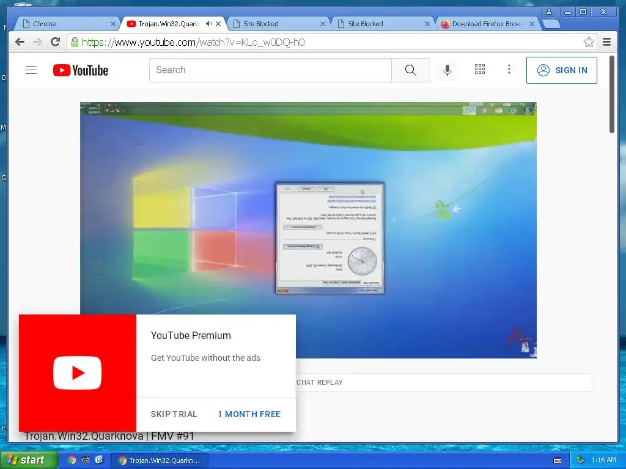Click the CHAT REPLAY bar
Screen dimensions: 626x469
tap(444, 382)
